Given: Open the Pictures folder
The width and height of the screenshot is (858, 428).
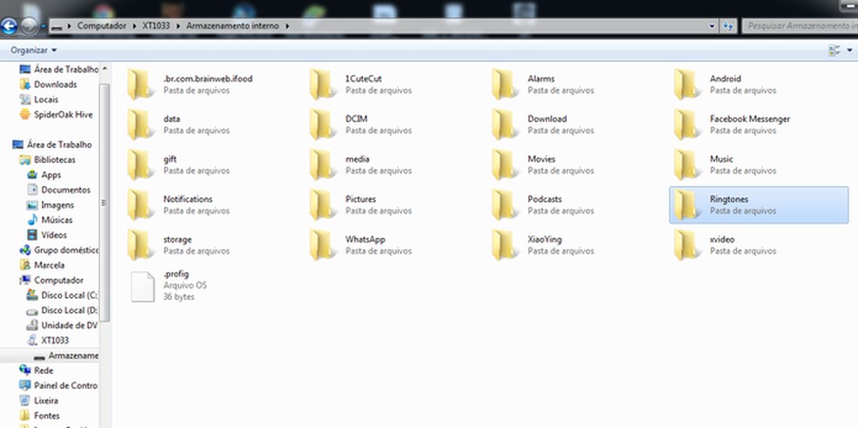Looking at the screenshot, I should tap(361, 205).
